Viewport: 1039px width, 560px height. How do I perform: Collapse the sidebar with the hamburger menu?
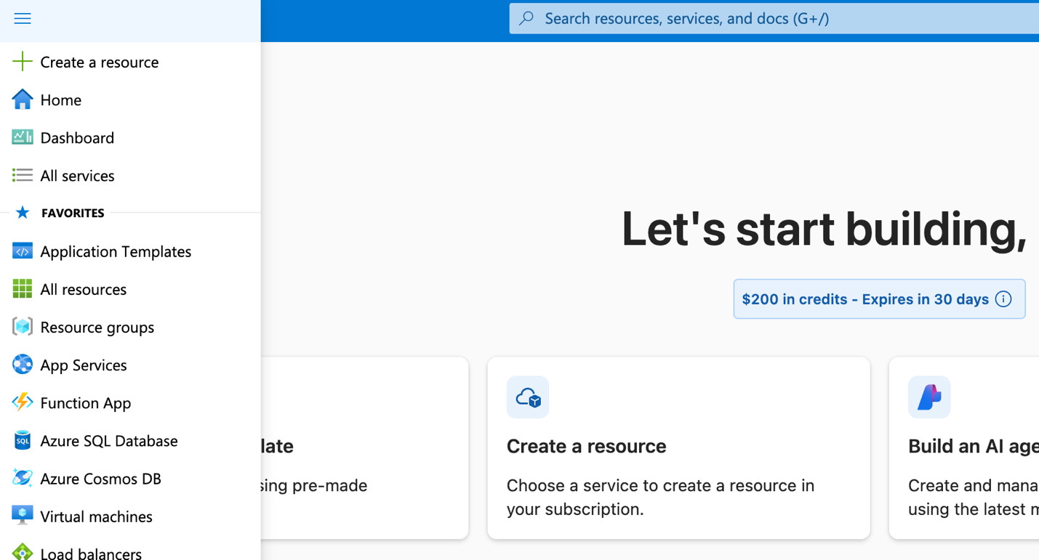tap(23, 18)
